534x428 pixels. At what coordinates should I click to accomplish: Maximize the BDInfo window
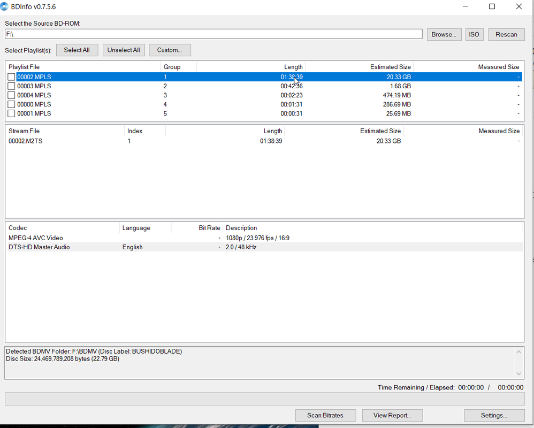492,6
